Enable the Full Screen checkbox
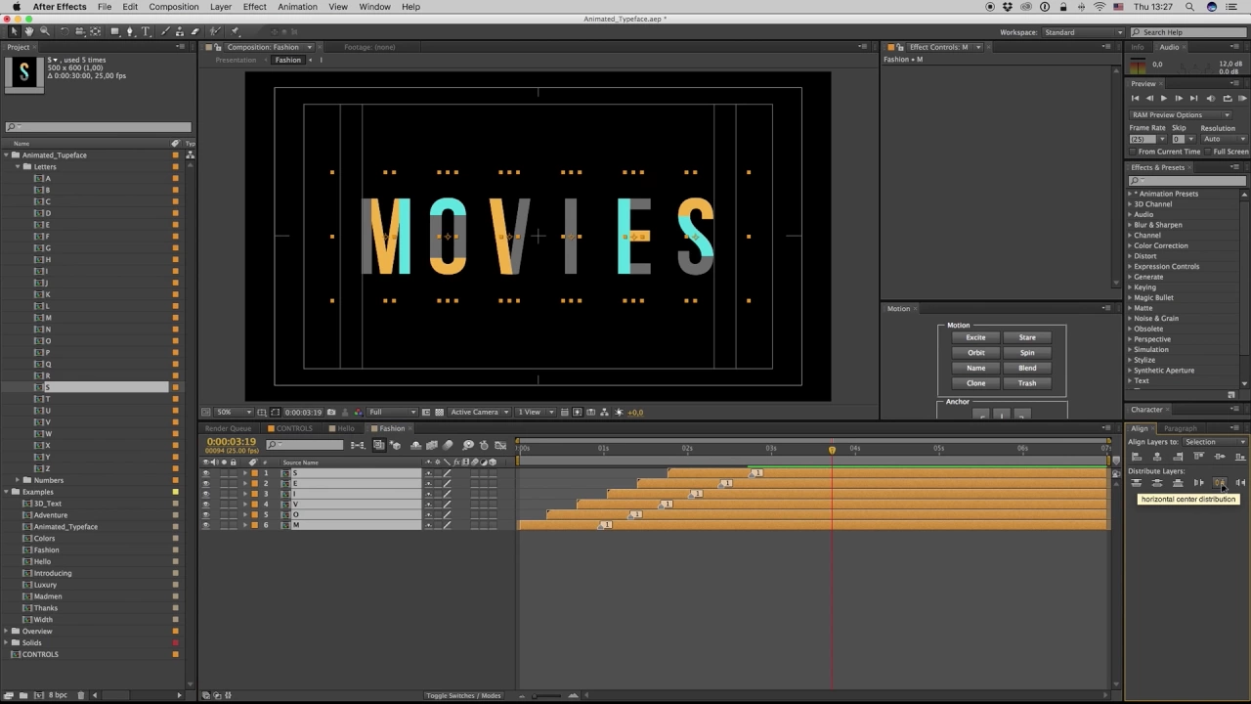Screen dimensions: 1251x704 tap(1209, 152)
